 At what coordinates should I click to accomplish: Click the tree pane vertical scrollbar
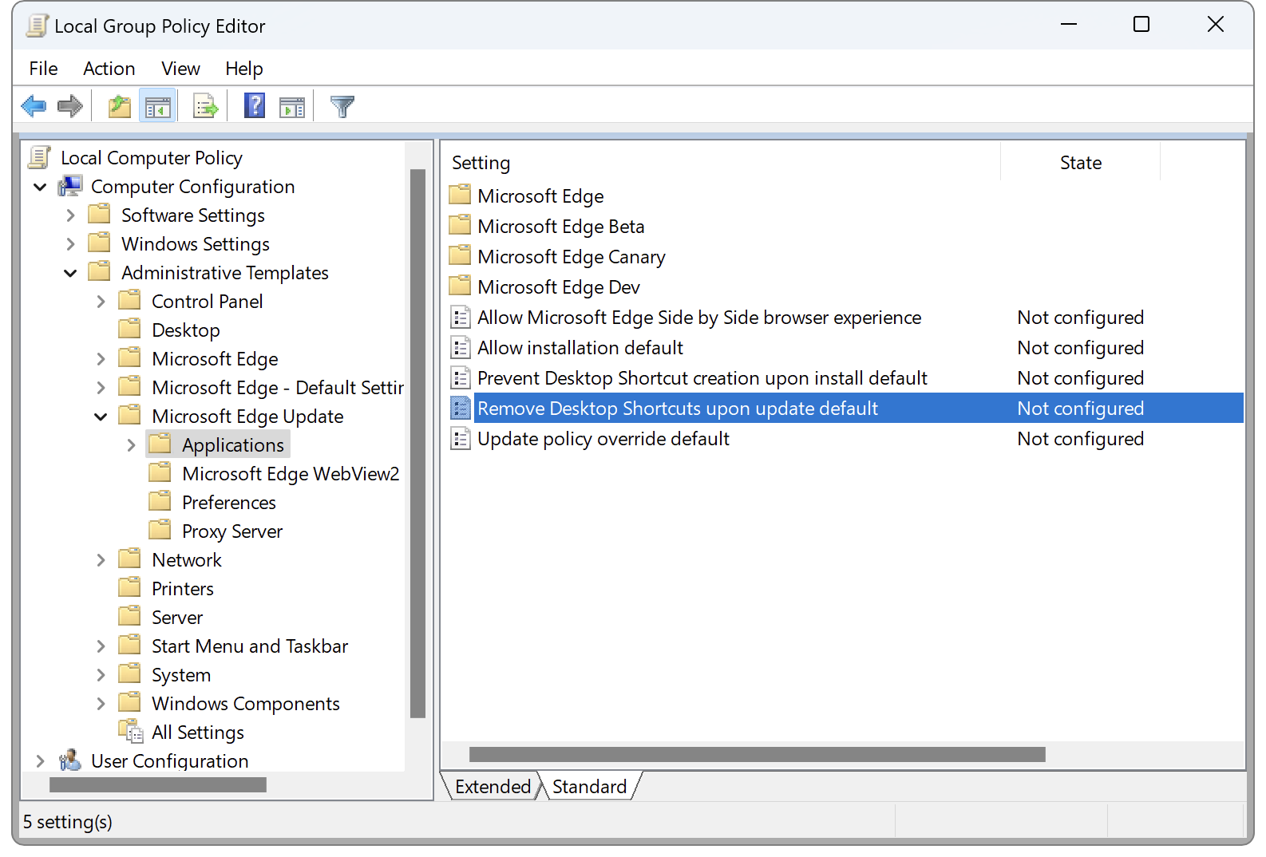point(417,444)
